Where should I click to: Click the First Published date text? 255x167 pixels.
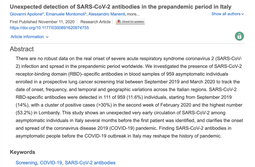42,22
